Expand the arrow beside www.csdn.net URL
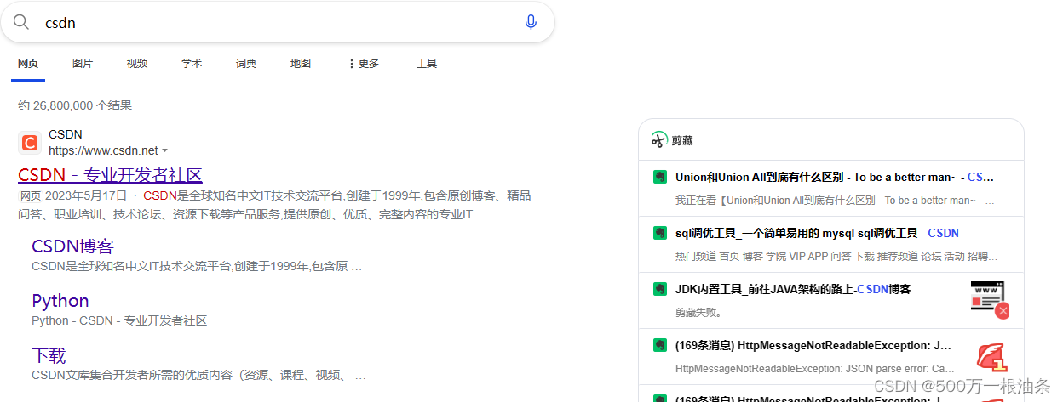 pos(164,151)
